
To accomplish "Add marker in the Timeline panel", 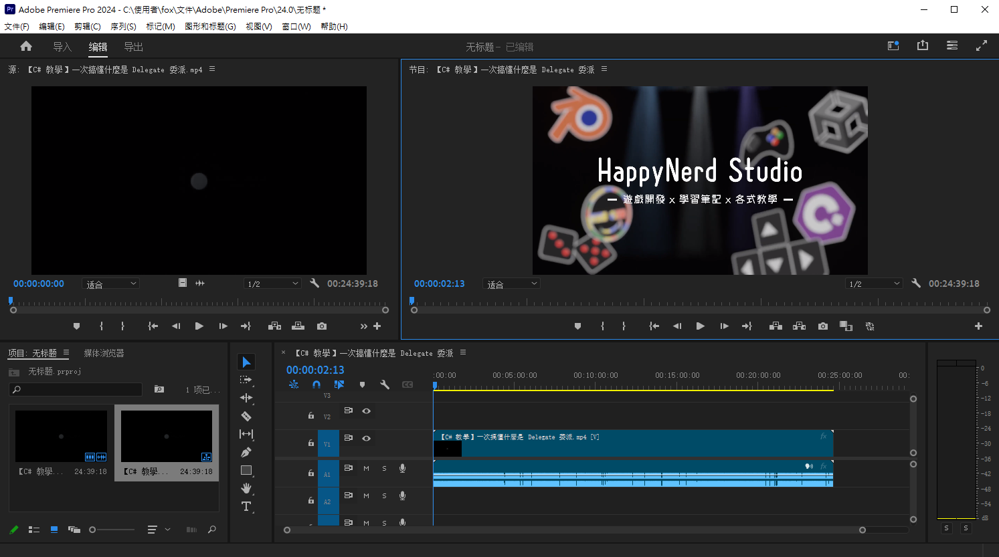I will point(362,384).
